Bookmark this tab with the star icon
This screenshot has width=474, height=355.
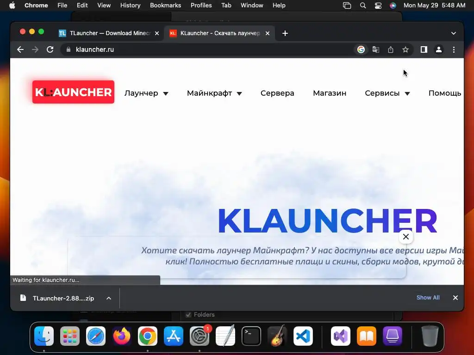point(405,49)
